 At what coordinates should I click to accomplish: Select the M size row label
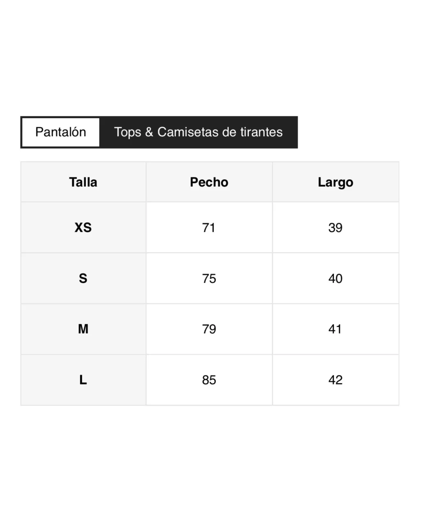click(x=83, y=329)
